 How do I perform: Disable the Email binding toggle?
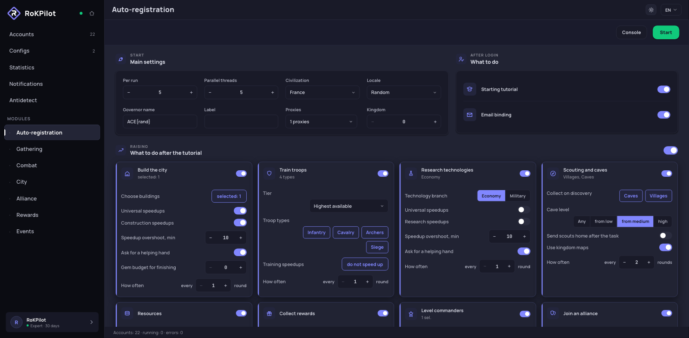coord(664,115)
